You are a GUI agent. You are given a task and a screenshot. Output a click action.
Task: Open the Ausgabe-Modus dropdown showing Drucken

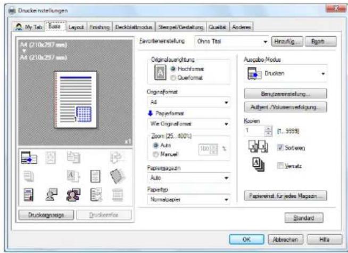click(x=285, y=74)
